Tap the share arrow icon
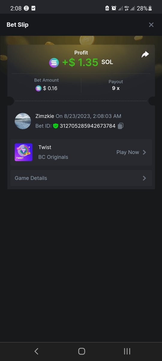 click(x=145, y=54)
